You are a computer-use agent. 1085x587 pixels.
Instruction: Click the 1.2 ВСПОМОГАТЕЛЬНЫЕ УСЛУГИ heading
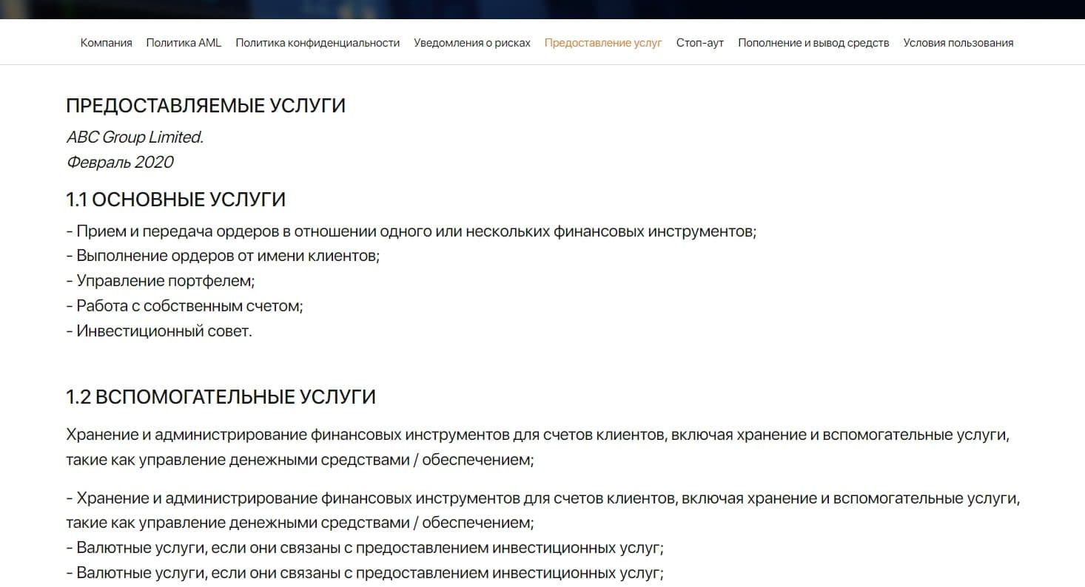pyautogui.click(x=221, y=397)
